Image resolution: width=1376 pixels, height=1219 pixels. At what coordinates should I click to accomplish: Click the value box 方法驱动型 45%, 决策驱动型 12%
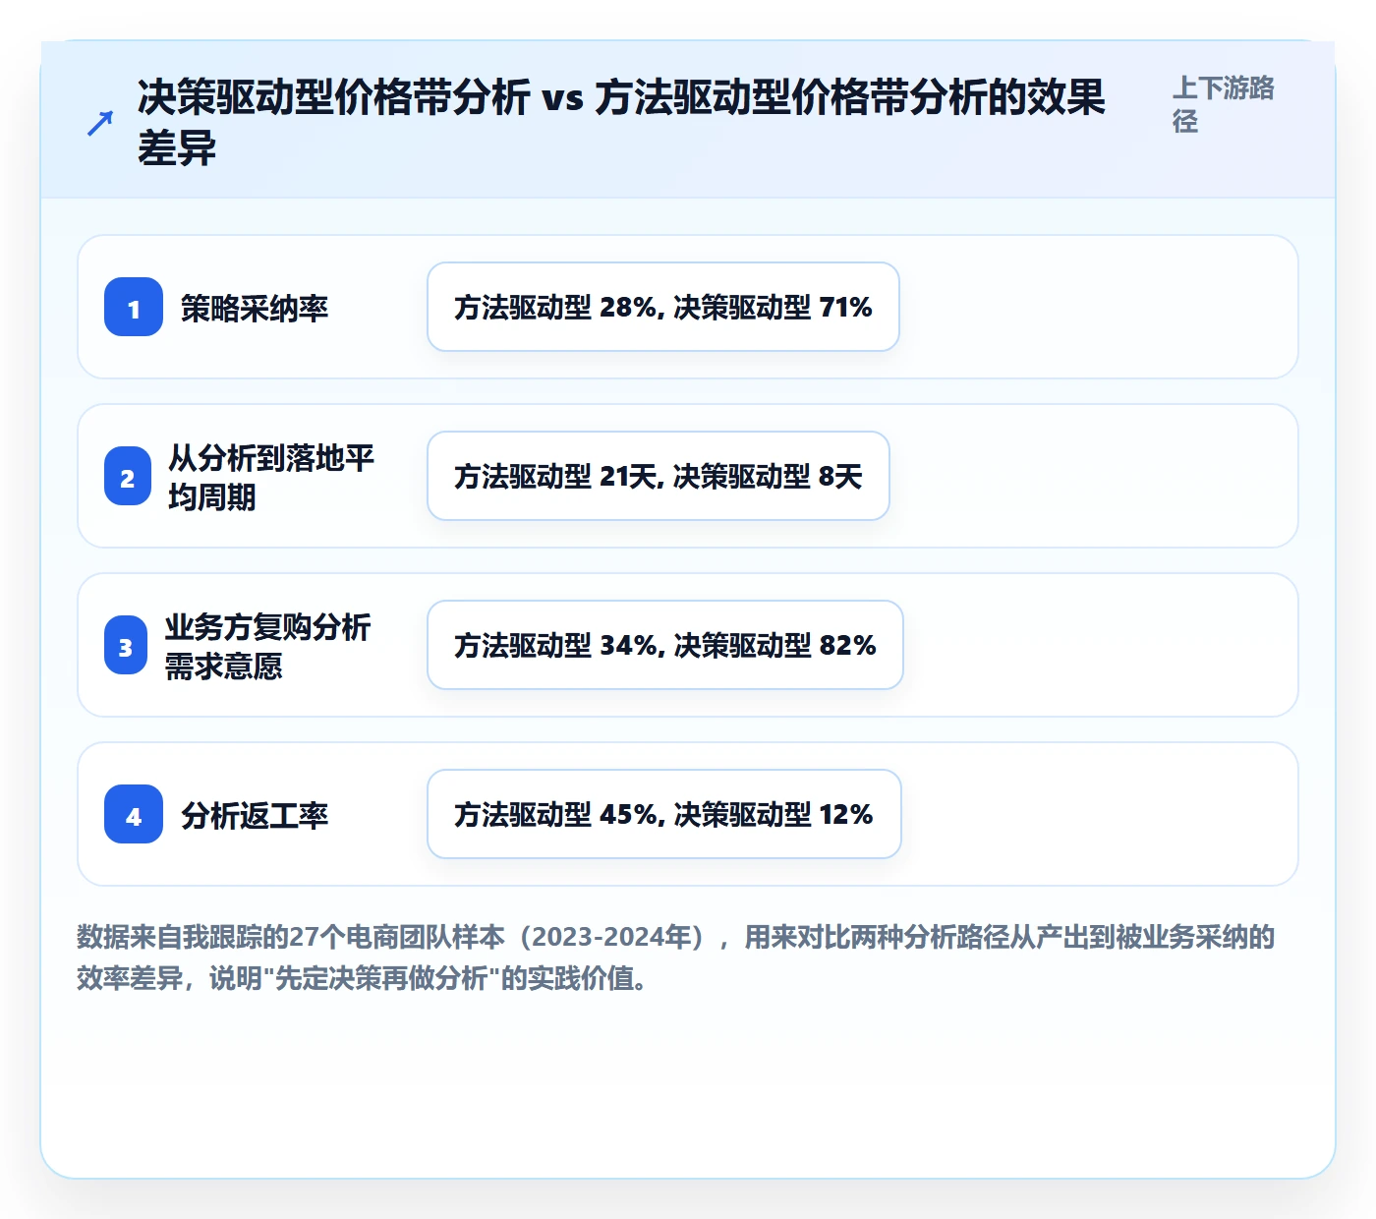[x=664, y=814]
